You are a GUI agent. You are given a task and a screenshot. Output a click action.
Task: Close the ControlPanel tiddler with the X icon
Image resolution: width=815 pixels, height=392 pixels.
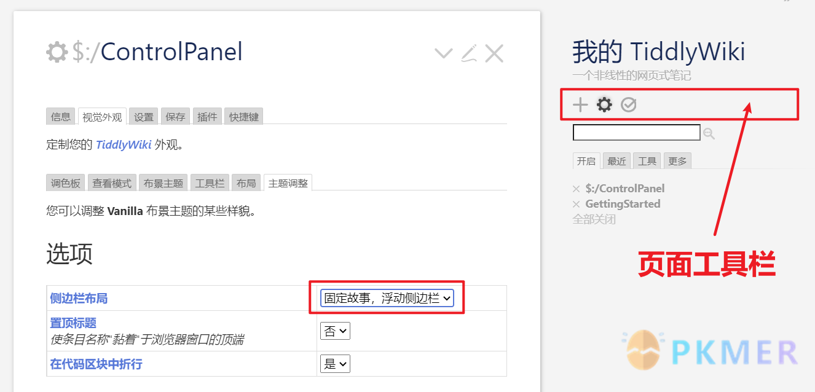pos(494,53)
